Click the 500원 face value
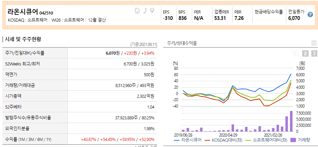Image resolution: width=318 pixels, height=147 pixels. click(149, 75)
